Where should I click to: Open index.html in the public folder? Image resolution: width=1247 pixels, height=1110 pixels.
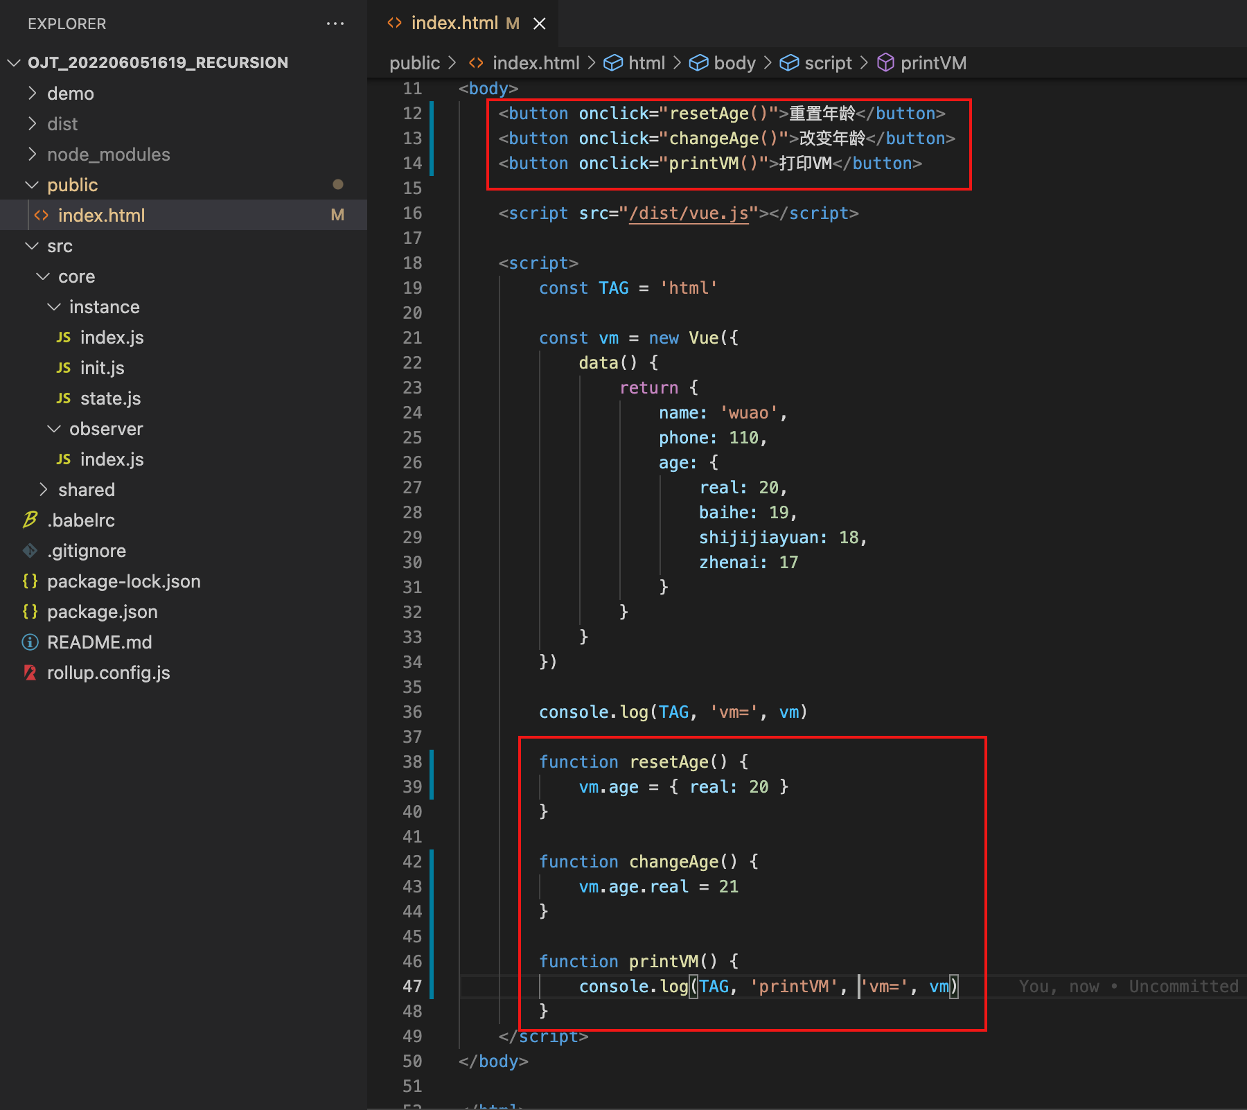coord(184,215)
